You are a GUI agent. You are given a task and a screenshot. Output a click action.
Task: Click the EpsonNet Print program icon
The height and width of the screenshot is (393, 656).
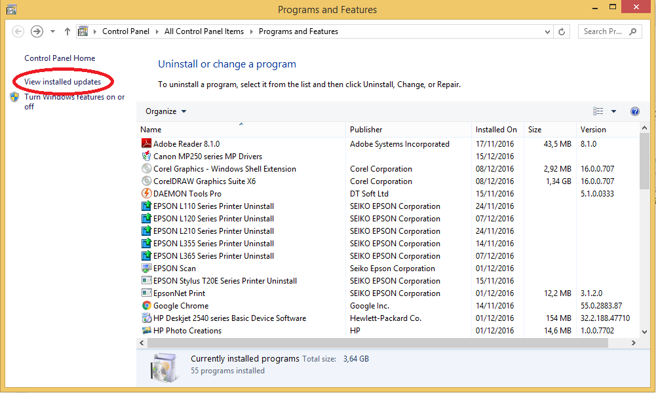click(x=146, y=293)
